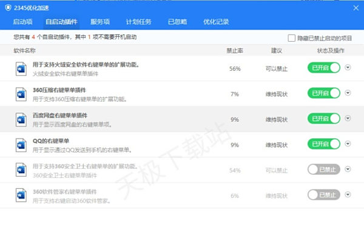This screenshot has width=364, height=227.
Task: Click the 建议 column header
Action: (x=277, y=50)
